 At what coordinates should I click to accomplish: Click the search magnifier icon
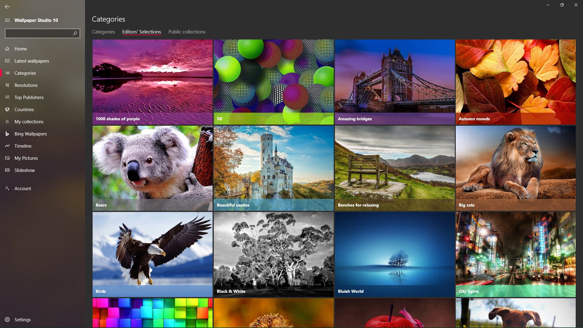tap(75, 33)
